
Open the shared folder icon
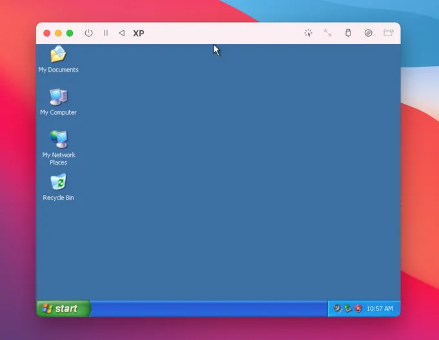(389, 33)
